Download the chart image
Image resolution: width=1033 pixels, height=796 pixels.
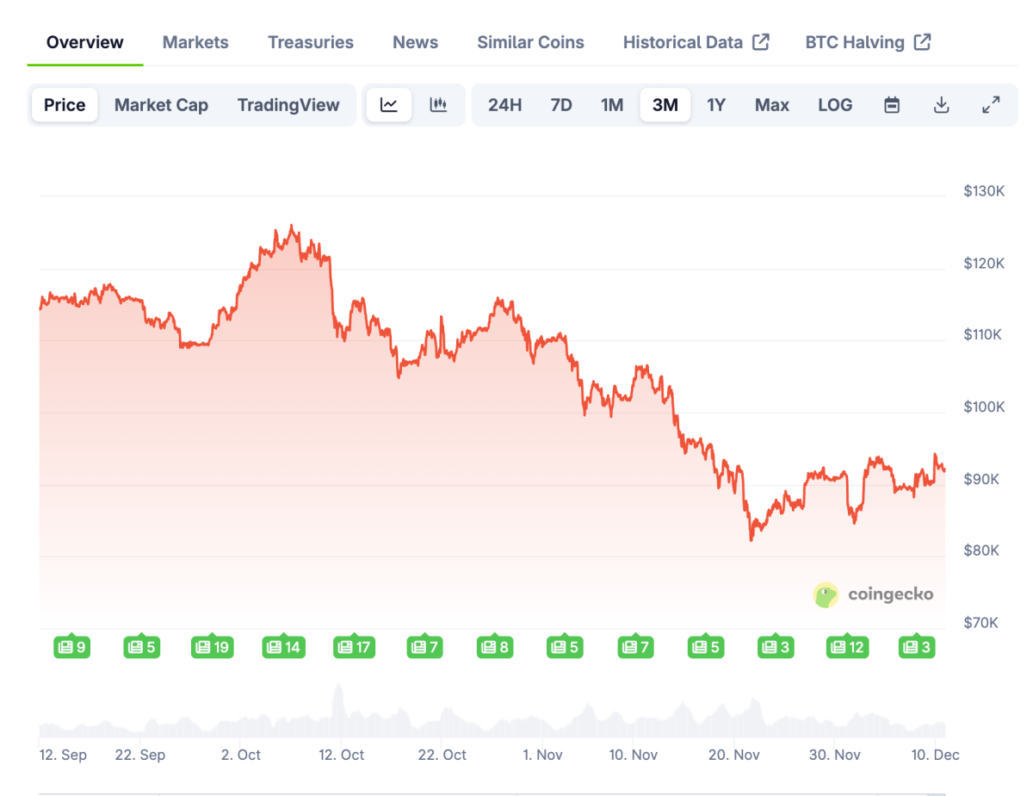941,104
